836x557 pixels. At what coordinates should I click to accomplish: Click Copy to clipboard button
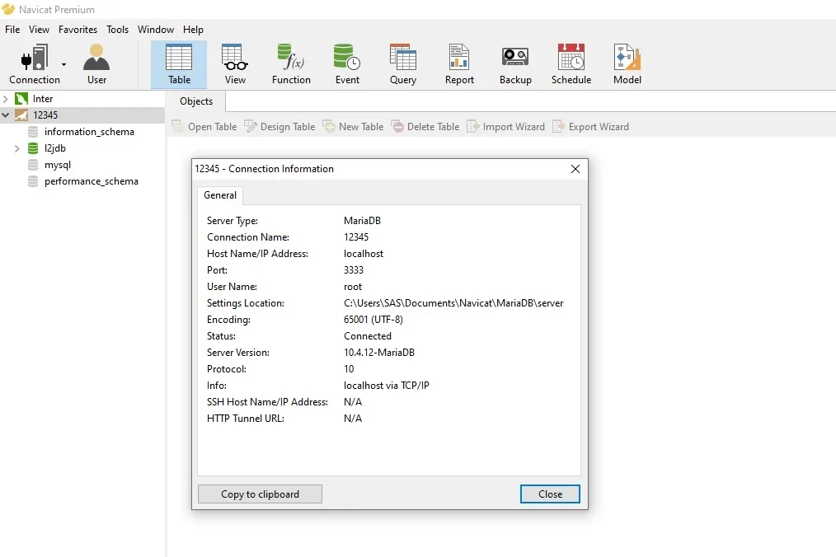click(261, 494)
